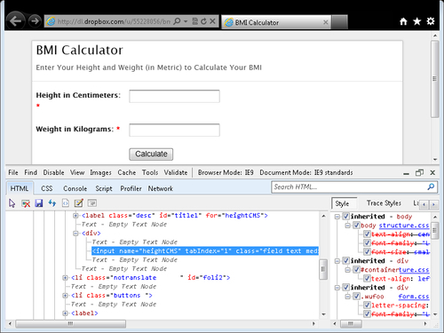Activate the select element by click arrow tool
Viewport: 444px width, 333px height.
(x=12, y=203)
